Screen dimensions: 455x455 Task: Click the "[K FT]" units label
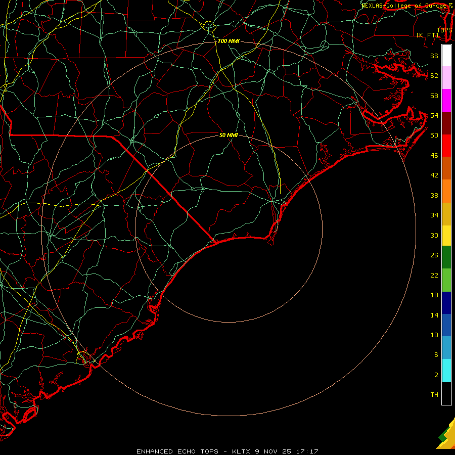tap(427, 35)
